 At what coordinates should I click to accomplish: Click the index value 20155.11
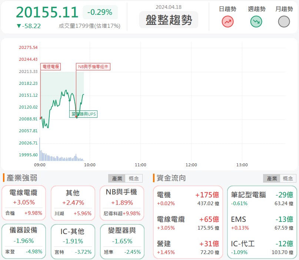(47, 12)
